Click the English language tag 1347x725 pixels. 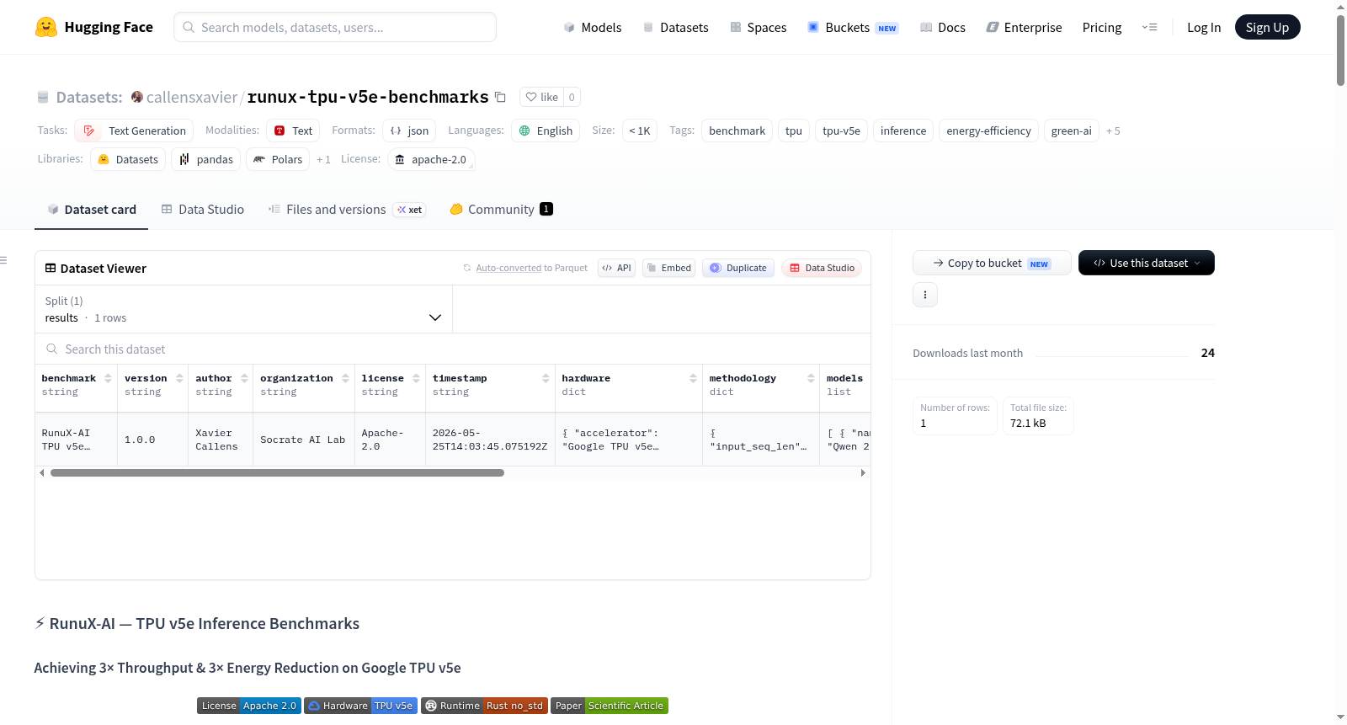point(546,131)
